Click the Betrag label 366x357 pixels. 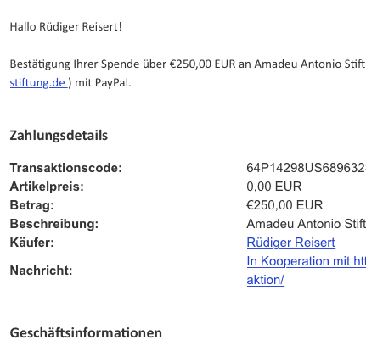[x=32, y=205]
